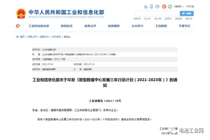
Task: Open the 政务公开 nav menu
Action: [x=90, y=26]
